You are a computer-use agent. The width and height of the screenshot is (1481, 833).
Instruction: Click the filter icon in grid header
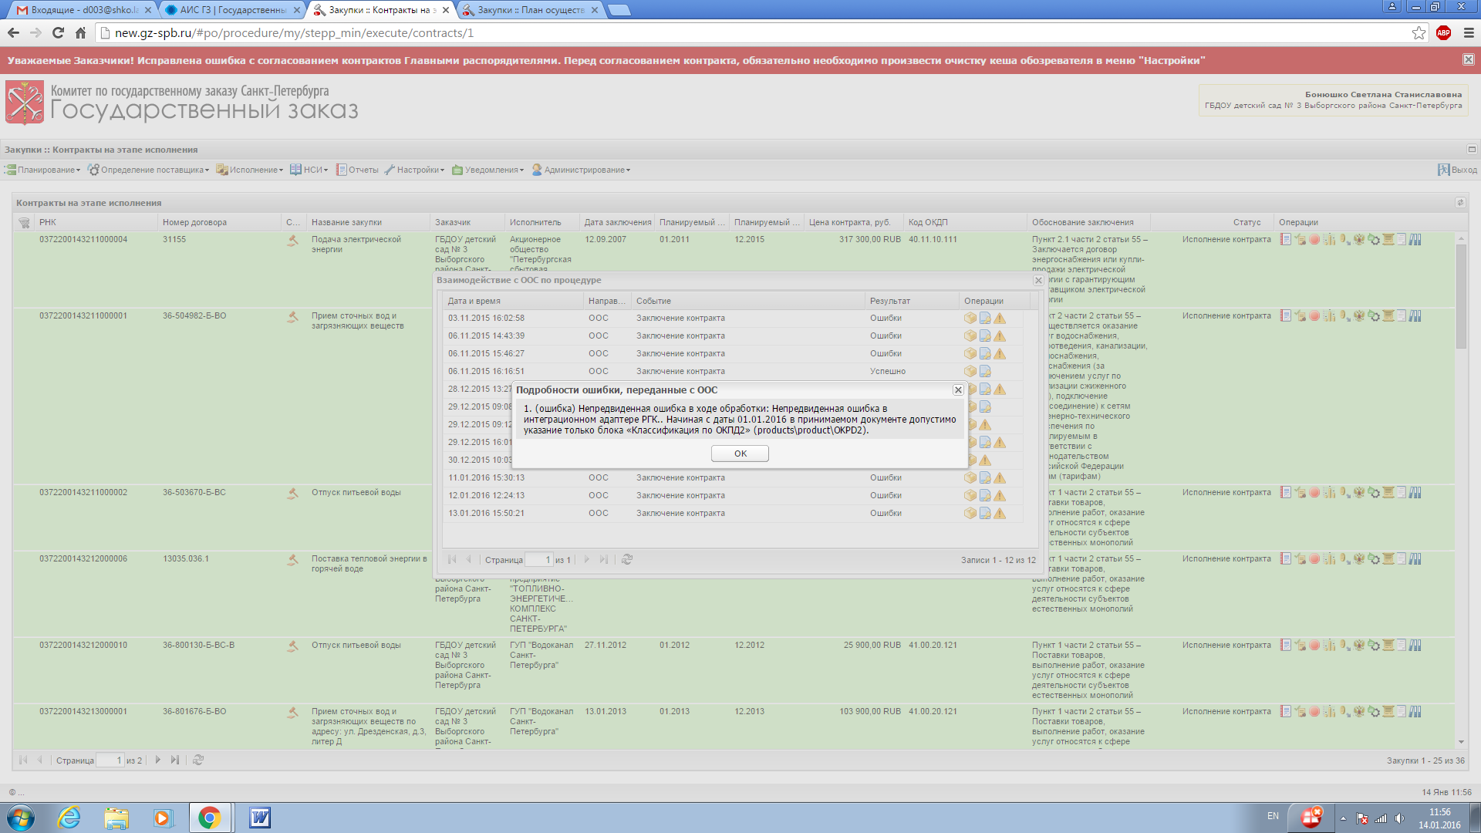point(24,223)
